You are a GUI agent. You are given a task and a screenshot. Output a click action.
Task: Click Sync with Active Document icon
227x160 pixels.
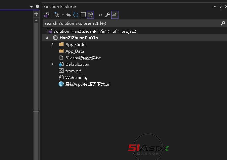pyautogui.click(x=68, y=15)
